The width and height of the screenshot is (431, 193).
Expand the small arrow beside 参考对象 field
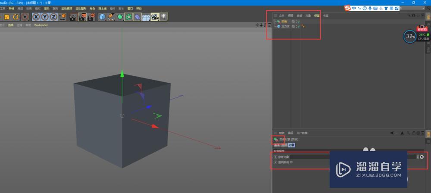[x=418, y=157]
